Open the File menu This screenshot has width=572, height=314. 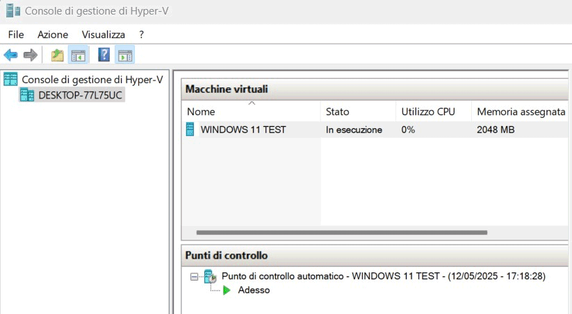pos(16,35)
